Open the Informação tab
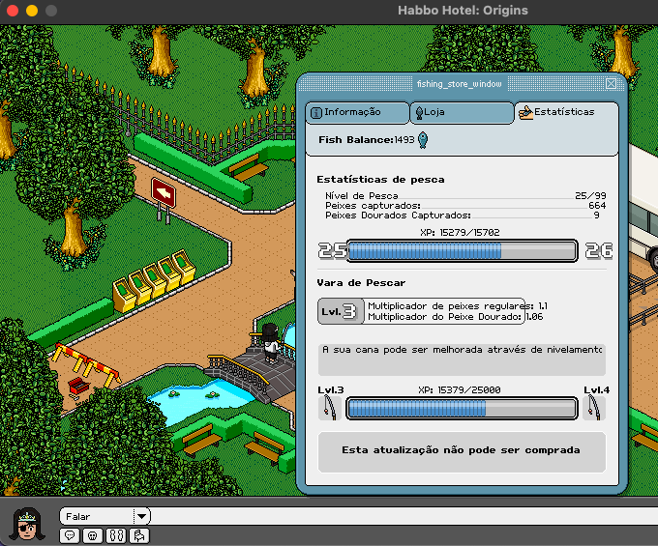Image resolution: width=658 pixels, height=546 pixels. 357,112
